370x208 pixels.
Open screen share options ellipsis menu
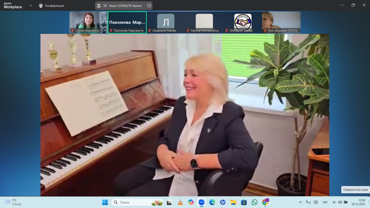pyautogui.click(x=149, y=5)
